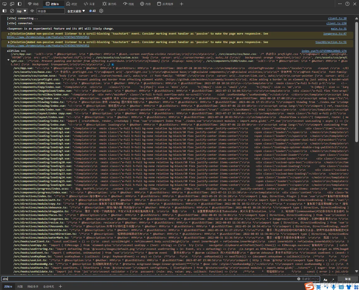Select the /src/hooks/useRandomBg.ts row
The width and height of the screenshot is (359, 290).
181,264
